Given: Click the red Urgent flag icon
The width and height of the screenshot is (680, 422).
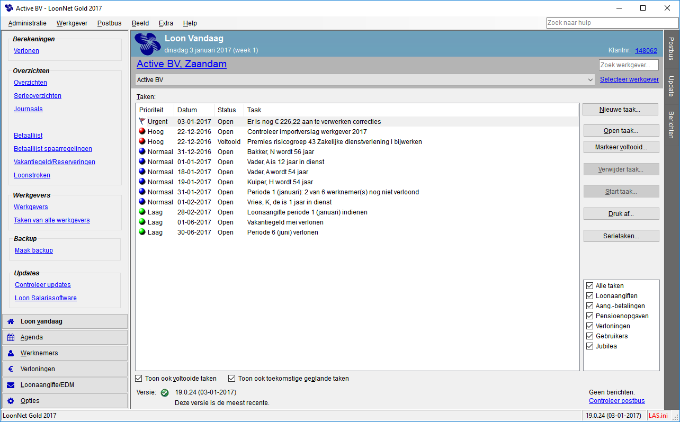Looking at the screenshot, I should pos(141,121).
